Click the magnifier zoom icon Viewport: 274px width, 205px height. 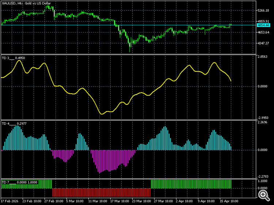click(264, 195)
